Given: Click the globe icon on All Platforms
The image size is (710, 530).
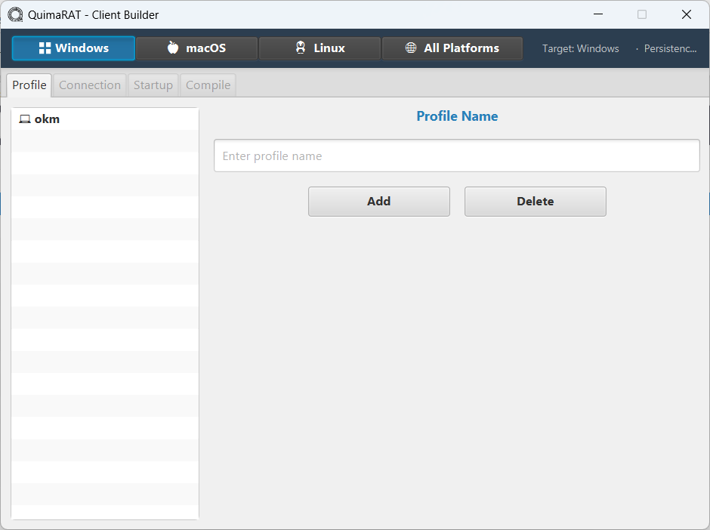Looking at the screenshot, I should click(411, 47).
